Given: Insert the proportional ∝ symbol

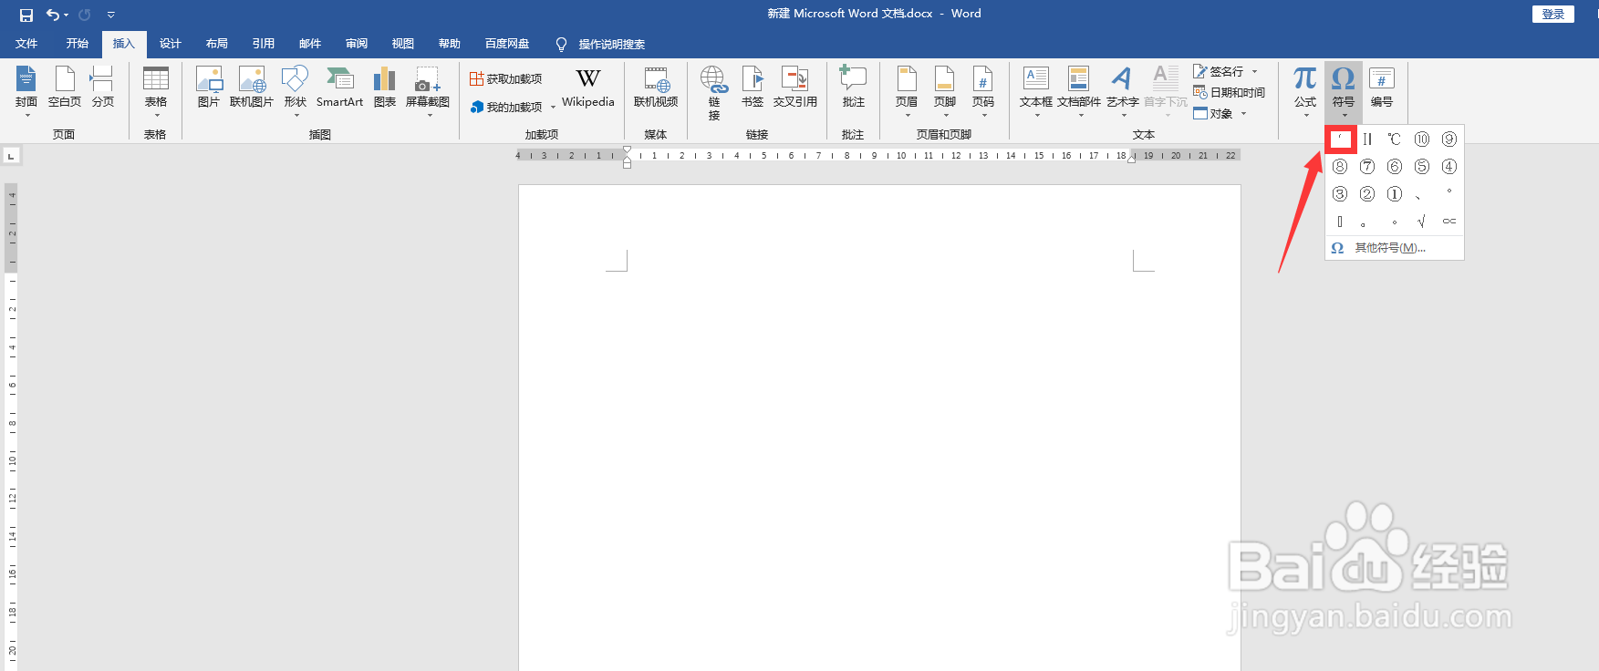Looking at the screenshot, I should (1448, 222).
